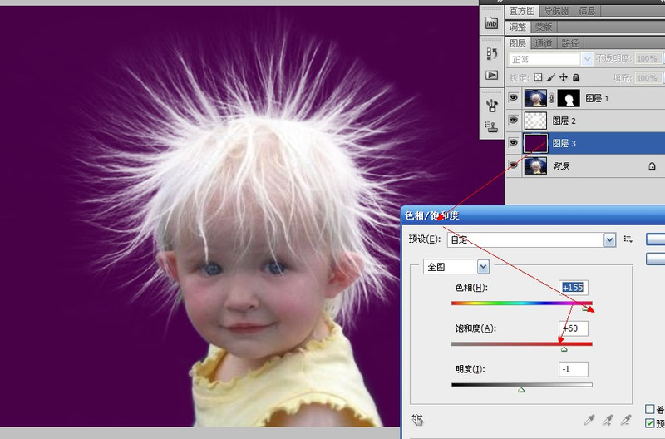The width and height of the screenshot is (665, 439).
Task: Select the subtract-from-sample eyedropper (minus)
Action: pyautogui.click(x=626, y=420)
